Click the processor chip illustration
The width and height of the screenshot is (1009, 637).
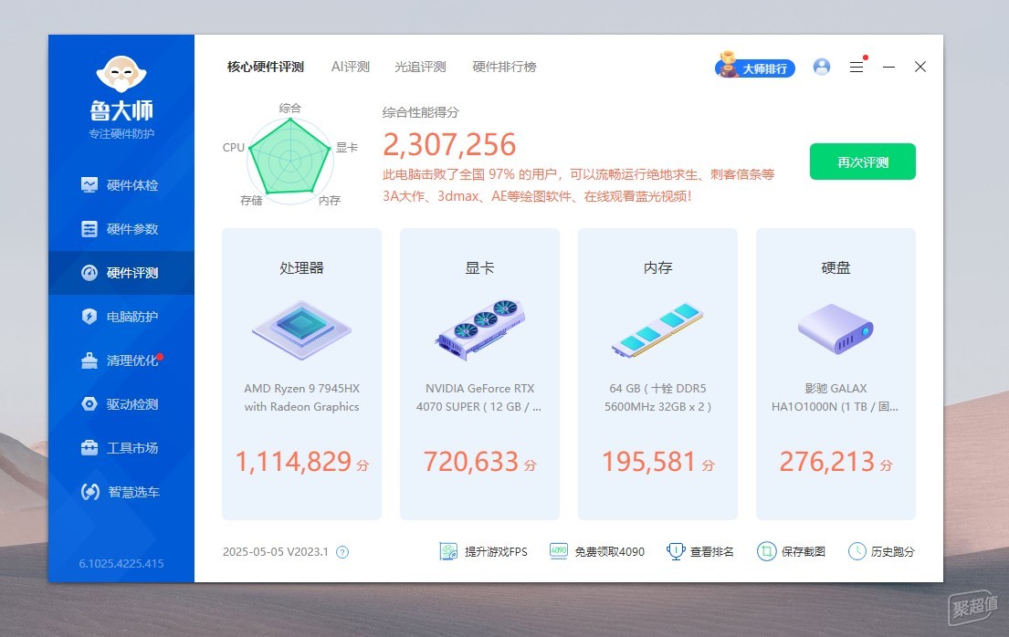tap(302, 329)
